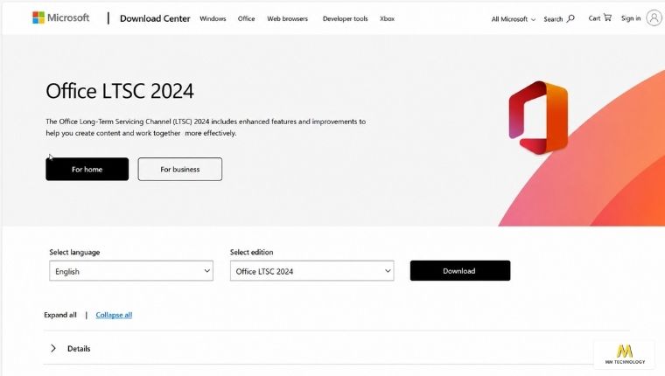This screenshot has height=376, width=665.
Task: Open the Select language dropdown
Action: coord(131,271)
